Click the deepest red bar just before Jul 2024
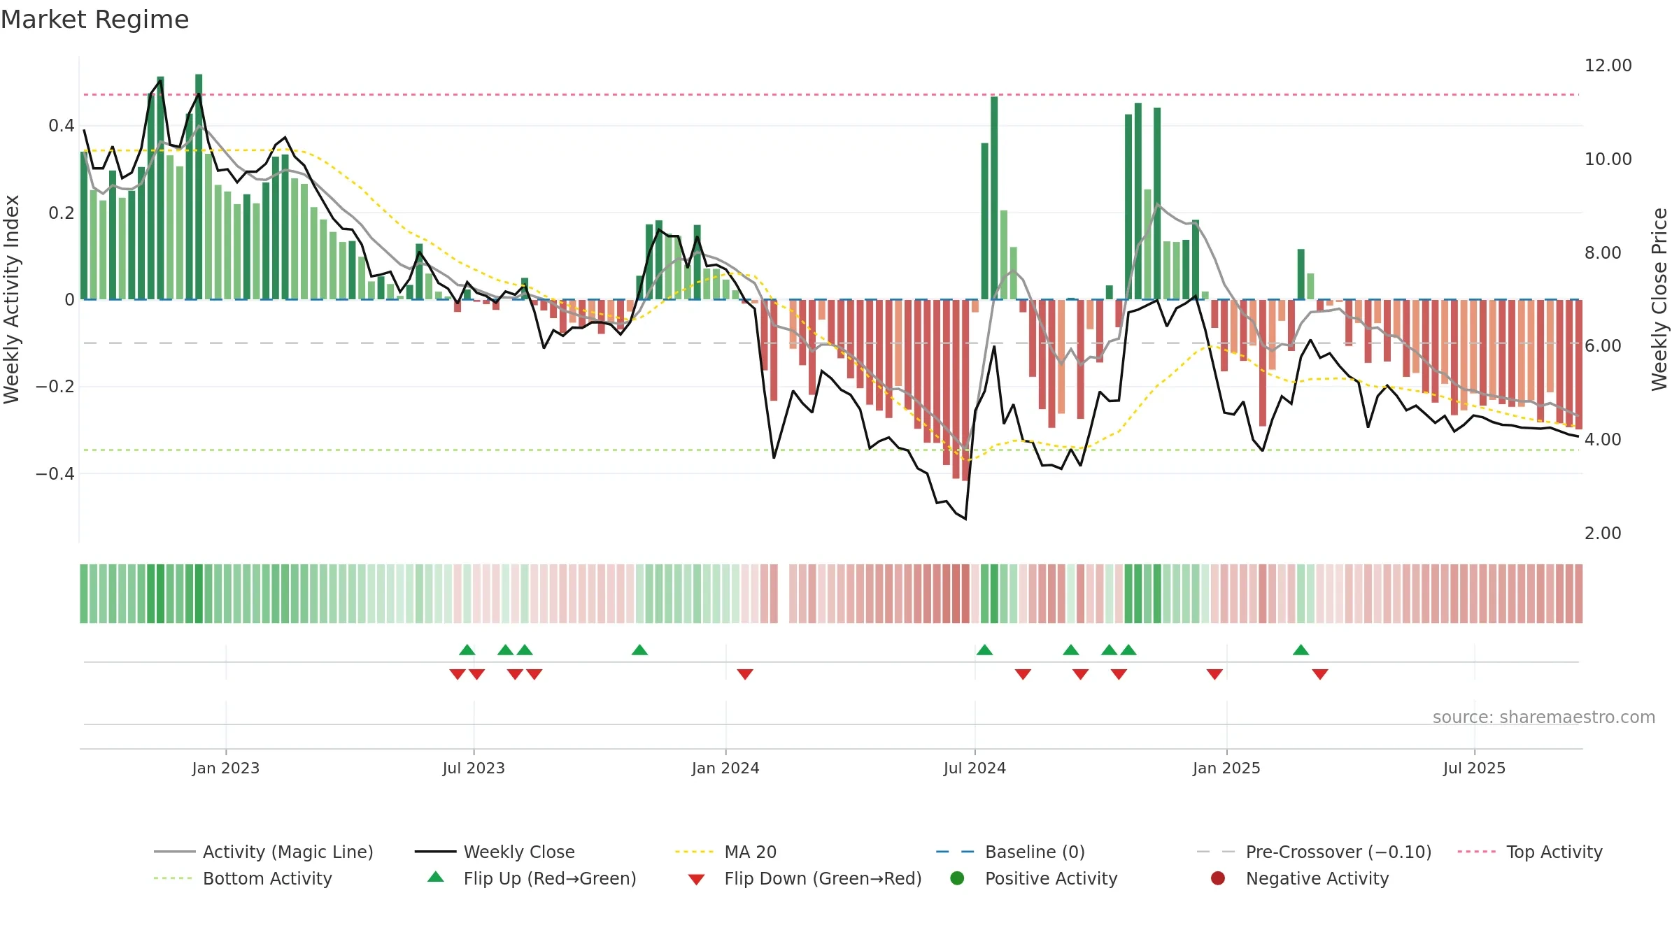 coord(965,390)
